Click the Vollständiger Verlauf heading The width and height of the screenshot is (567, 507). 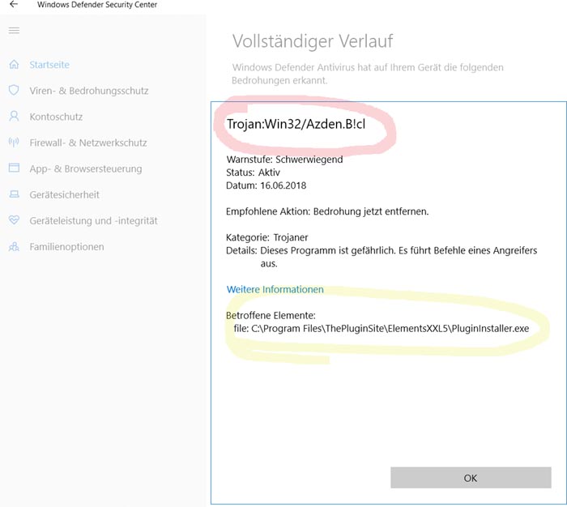(313, 40)
